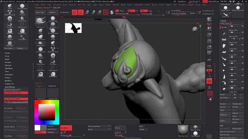Toggle Auto Mask Mesh Insert
This screenshot has width=248, height=139.
pyautogui.click(x=16, y=93)
